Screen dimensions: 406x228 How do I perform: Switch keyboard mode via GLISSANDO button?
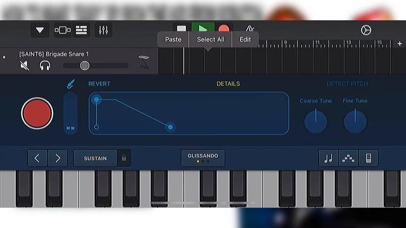click(203, 158)
